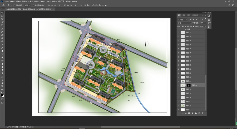
Task: Create a new layer icon
Action: [x=199, y=113]
